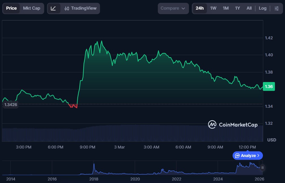
Task: Click the pause handle on range selector
Action: [262, 168]
